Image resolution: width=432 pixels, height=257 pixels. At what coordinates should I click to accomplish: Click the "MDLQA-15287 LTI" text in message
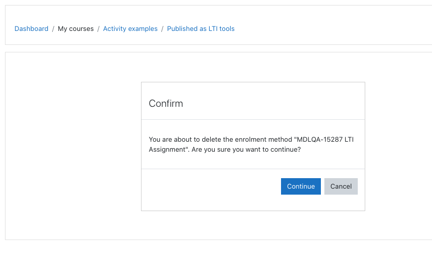(x=324, y=139)
